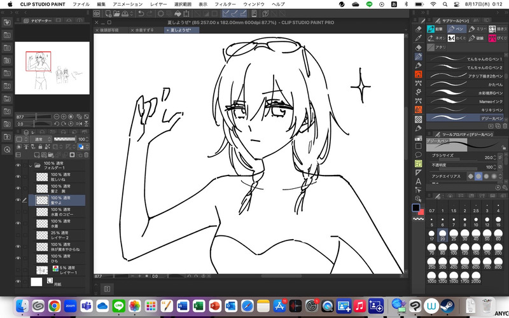The image size is (509, 318).
Task: Hide the 水着 layer
Action: [18, 224]
